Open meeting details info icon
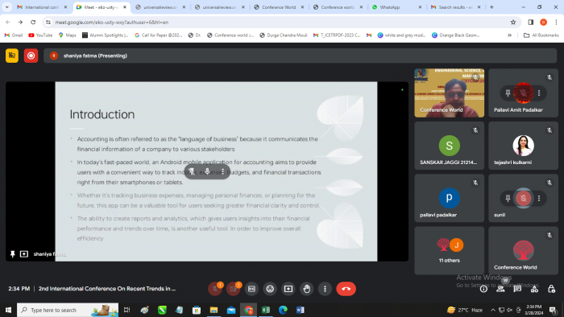This screenshot has width=564, height=317. (x=483, y=289)
